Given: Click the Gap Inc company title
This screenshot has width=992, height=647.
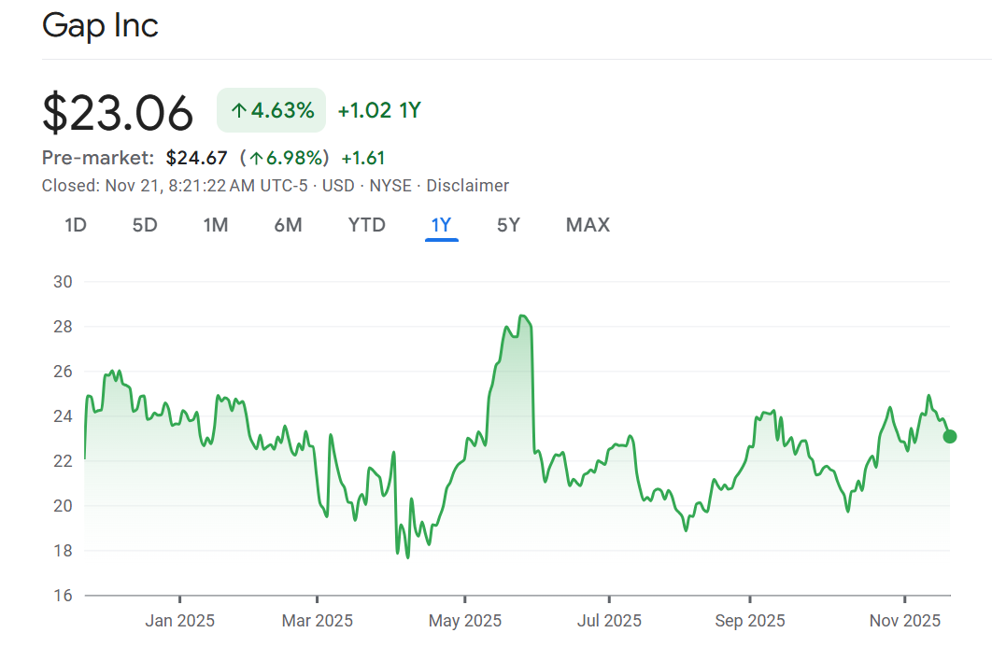Looking at the screenshot, I should pos(100,25).
